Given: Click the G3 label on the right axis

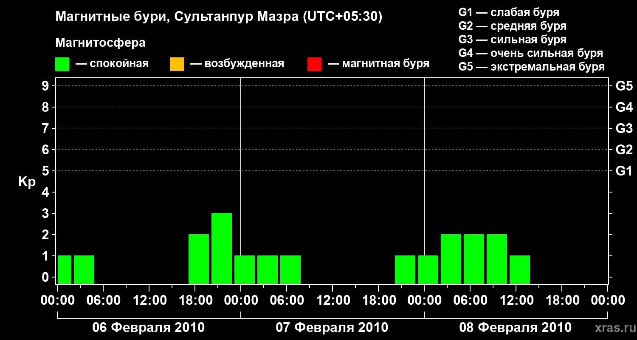Looking at the screenshot, I should click(x=624, y=128).
